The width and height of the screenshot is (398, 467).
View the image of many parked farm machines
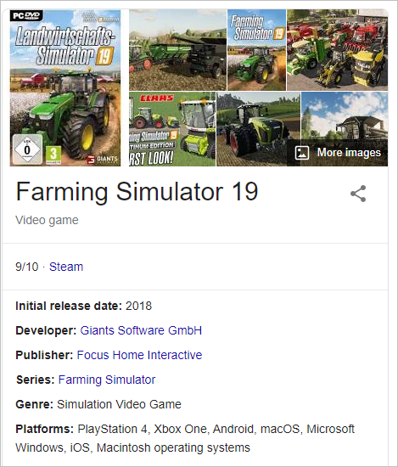coord(337,50)
